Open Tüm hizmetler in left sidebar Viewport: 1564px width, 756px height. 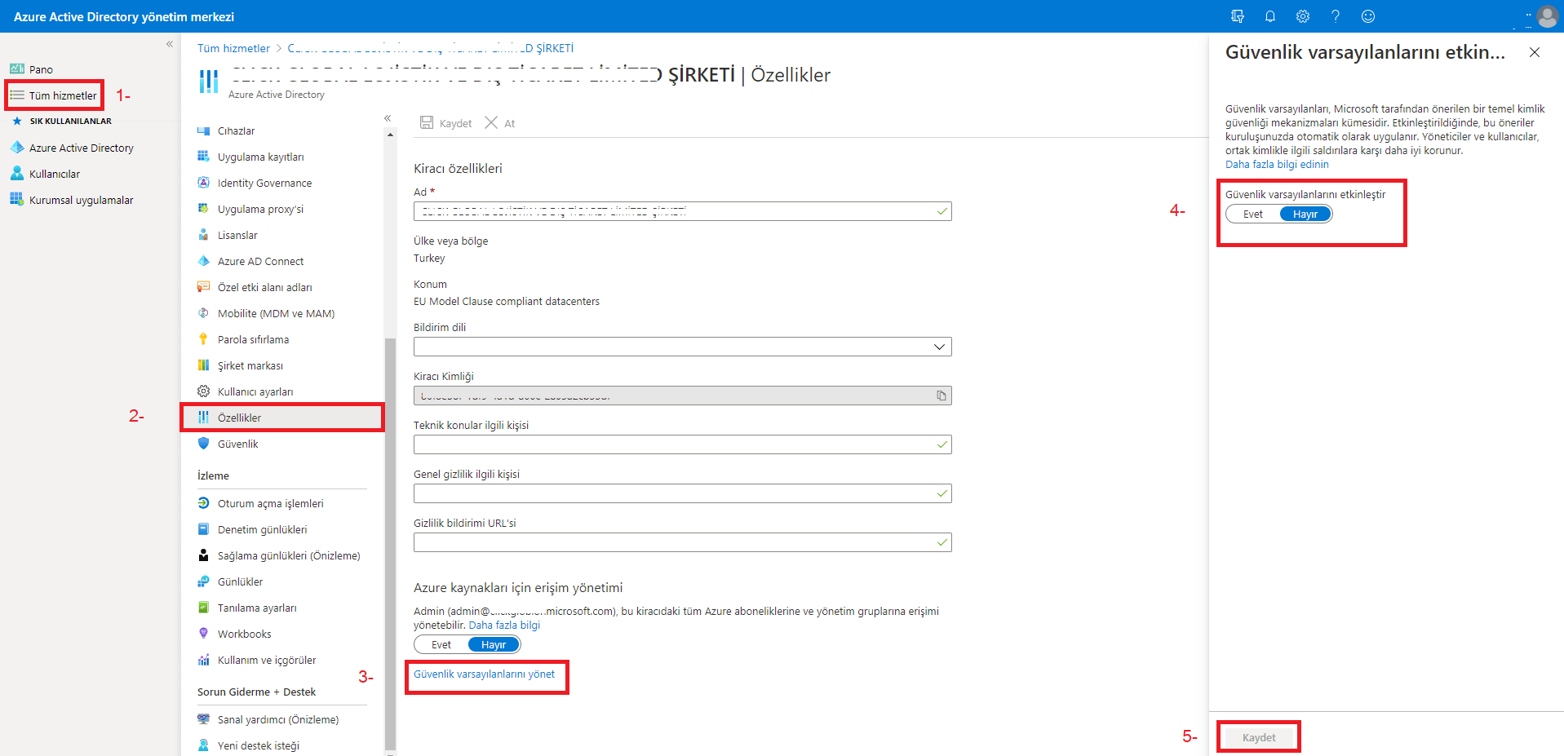point(63,95)
